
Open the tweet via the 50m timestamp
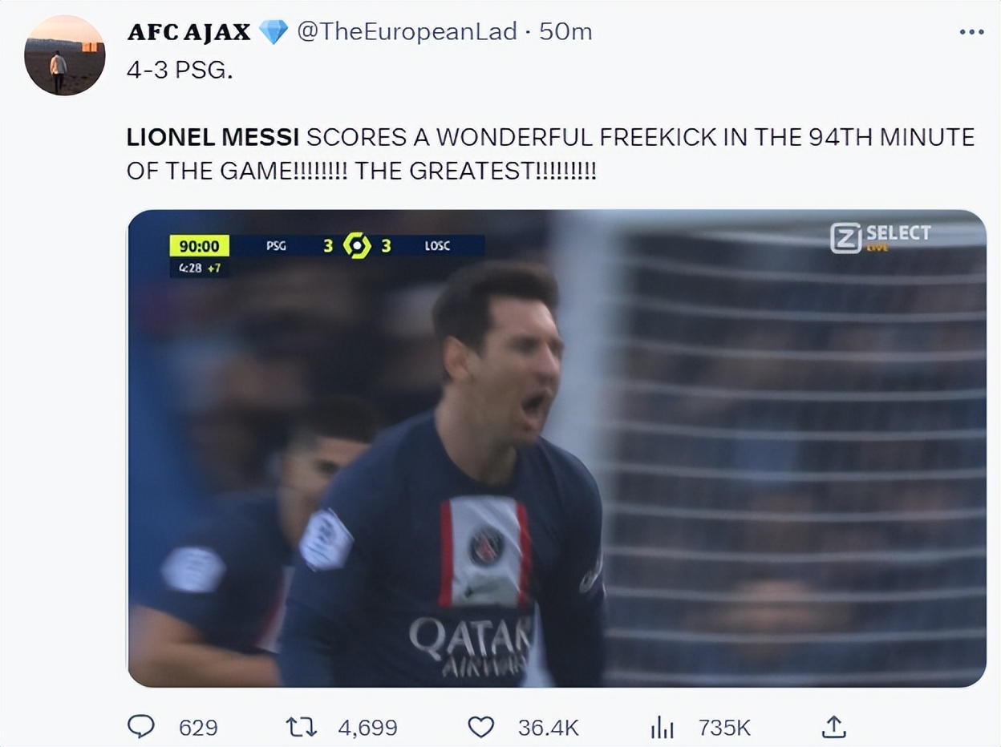tap(565, 32)
